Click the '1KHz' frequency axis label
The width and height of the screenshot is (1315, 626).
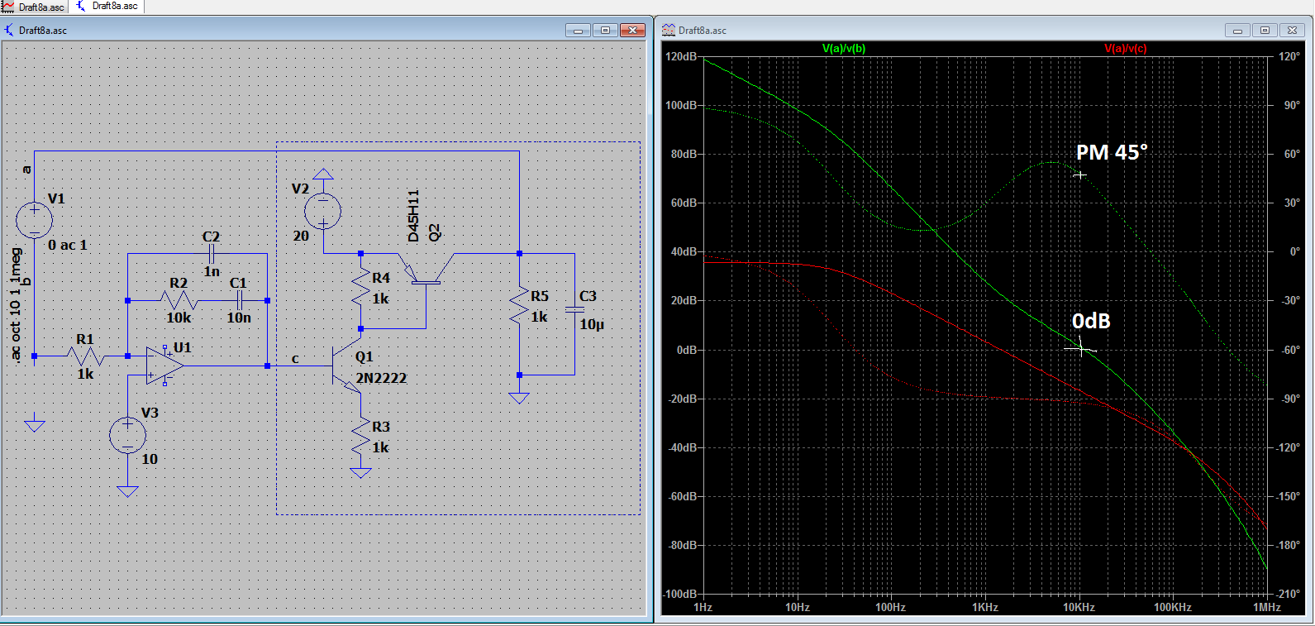point(985,607)
